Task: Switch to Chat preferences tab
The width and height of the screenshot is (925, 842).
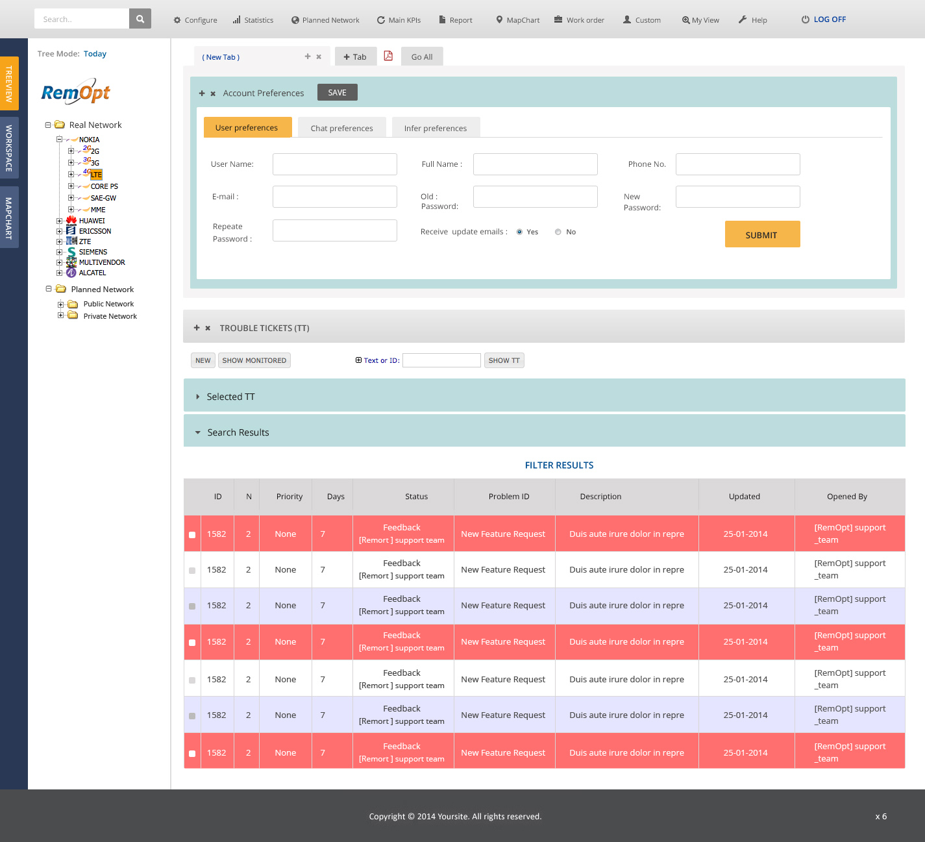Action: 342,128
